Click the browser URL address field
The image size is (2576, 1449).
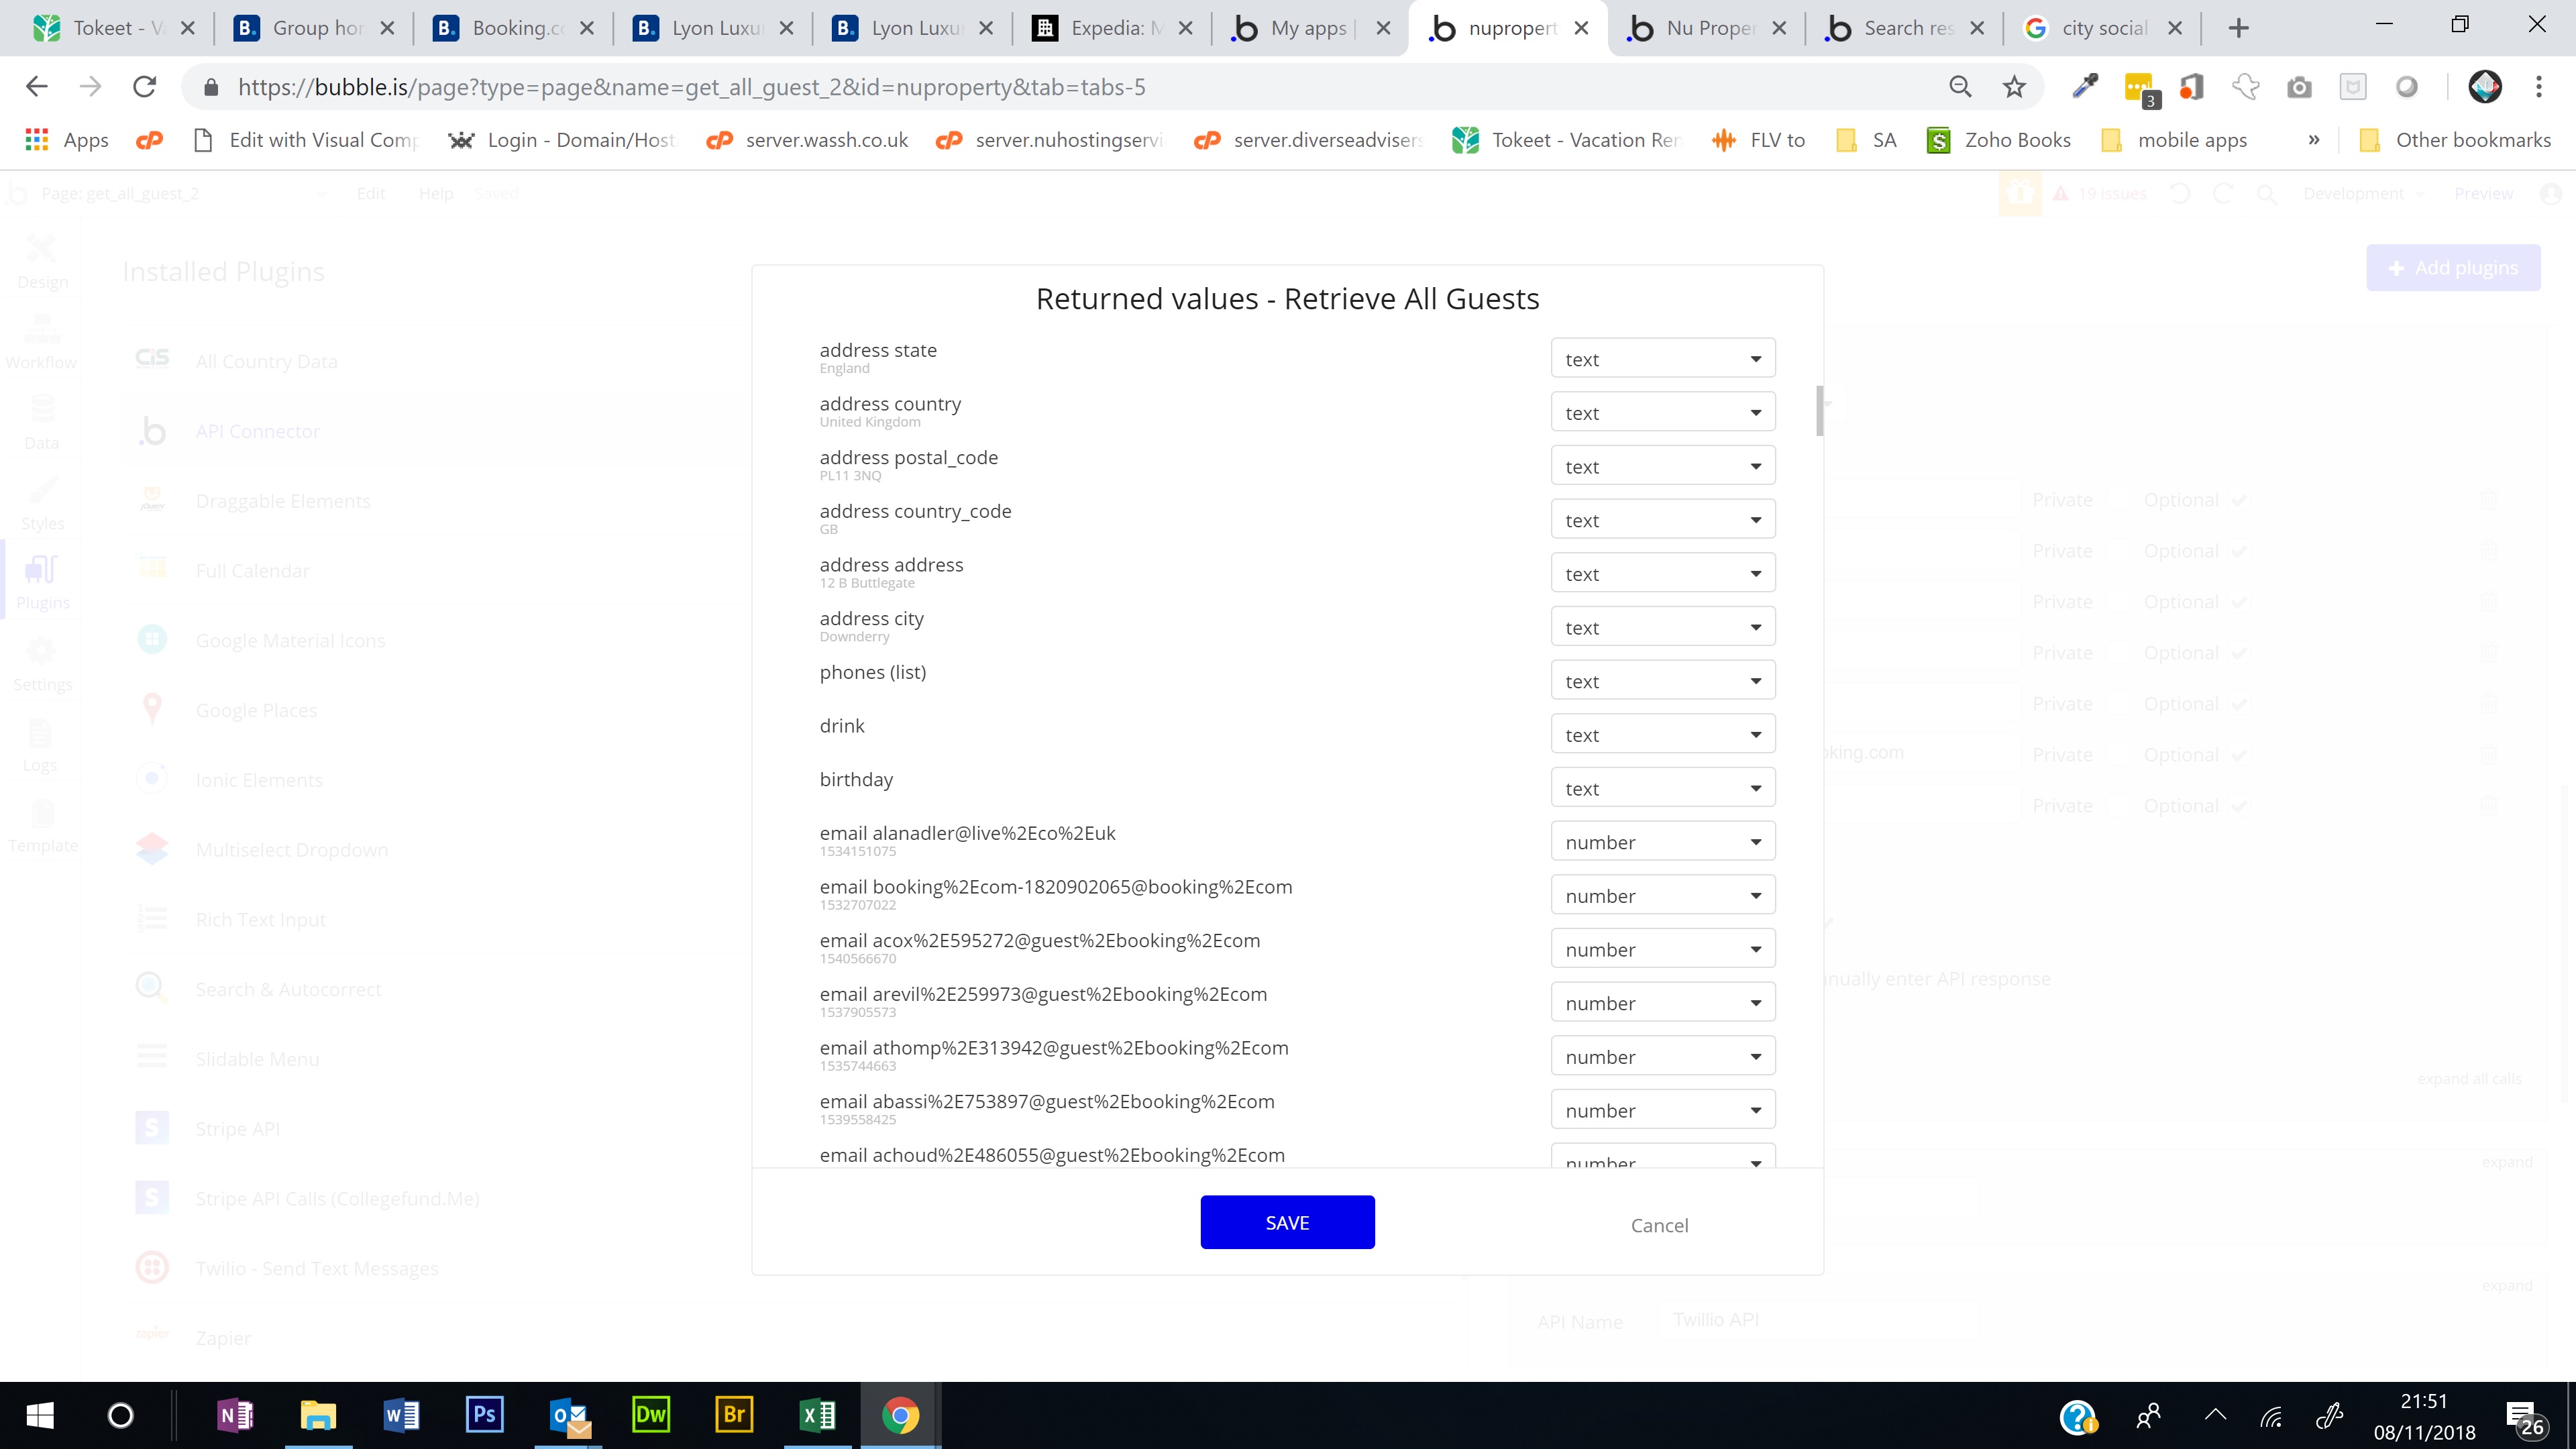(x=1000, y=87)
